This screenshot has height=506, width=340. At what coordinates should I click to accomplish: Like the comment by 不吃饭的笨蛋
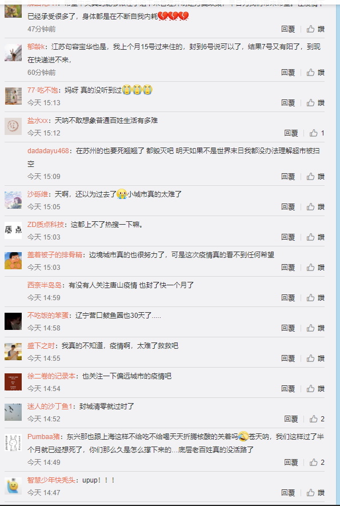pos(315,328)
